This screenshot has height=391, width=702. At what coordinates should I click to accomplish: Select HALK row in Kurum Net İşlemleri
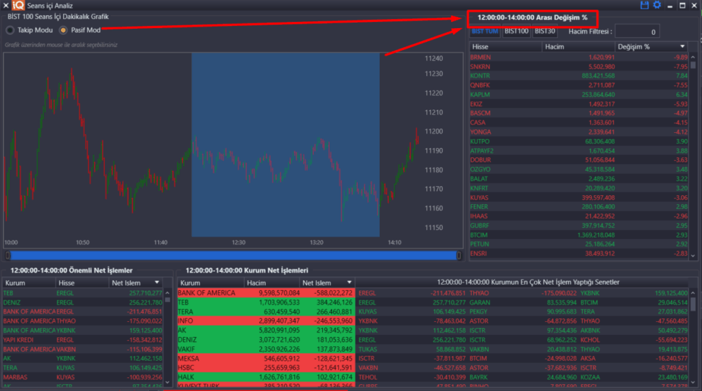coord(267,377)
